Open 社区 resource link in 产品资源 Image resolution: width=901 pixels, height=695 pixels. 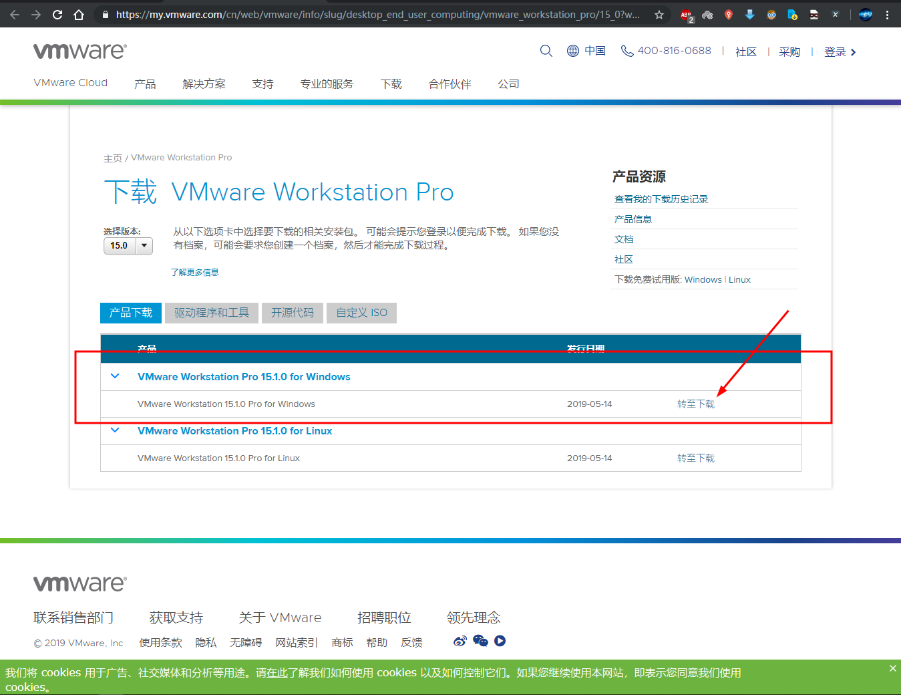[x=624, y=259]
